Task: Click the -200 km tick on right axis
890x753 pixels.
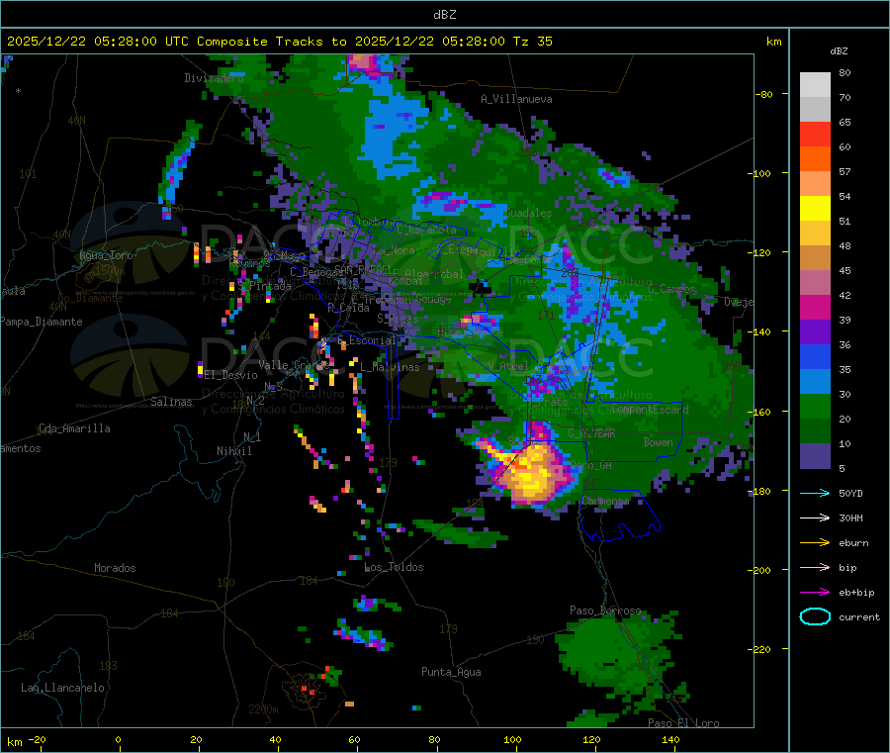Action: [x=759, y=570]
